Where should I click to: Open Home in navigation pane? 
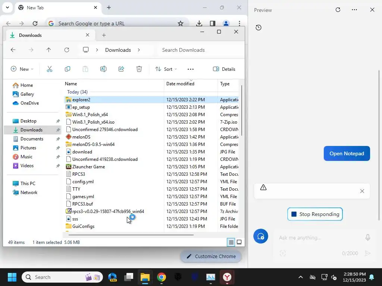coord(26,85)
